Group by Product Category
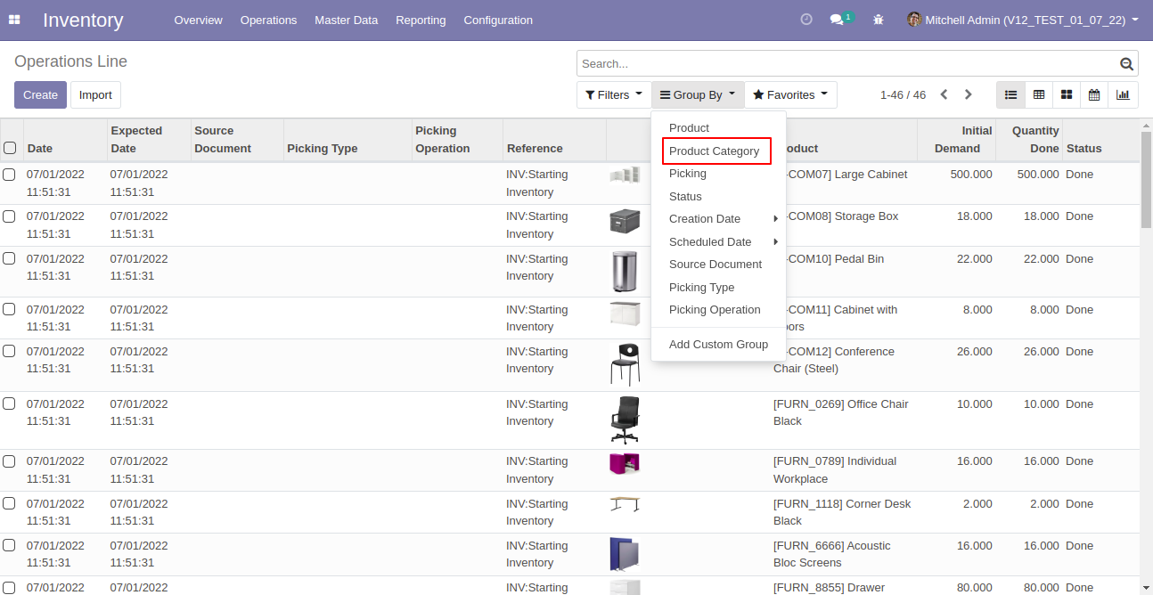 [718, 151]
